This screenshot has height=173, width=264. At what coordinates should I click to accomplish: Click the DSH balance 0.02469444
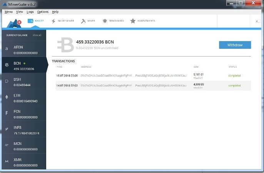tap(22, 85)
